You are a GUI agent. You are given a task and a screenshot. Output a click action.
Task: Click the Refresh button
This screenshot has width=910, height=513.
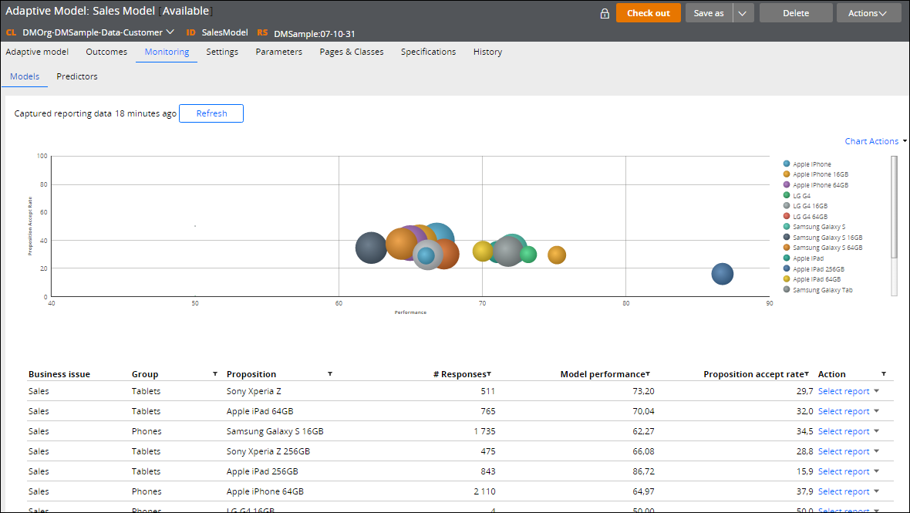211,113
